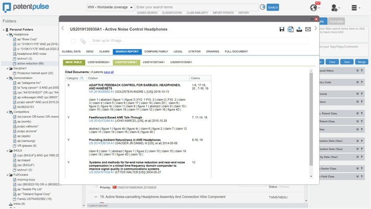Collapse the Personal Folders tree
Image resolution: width=371 pixels, height=209 pixels.
coord(4,30)
